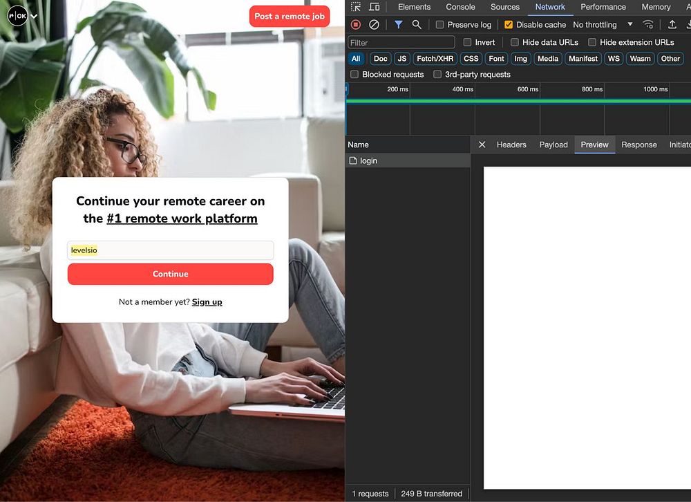Filter requests by CSS
Viewport: 691px width, 502px height.
click(x=471, y=59)
